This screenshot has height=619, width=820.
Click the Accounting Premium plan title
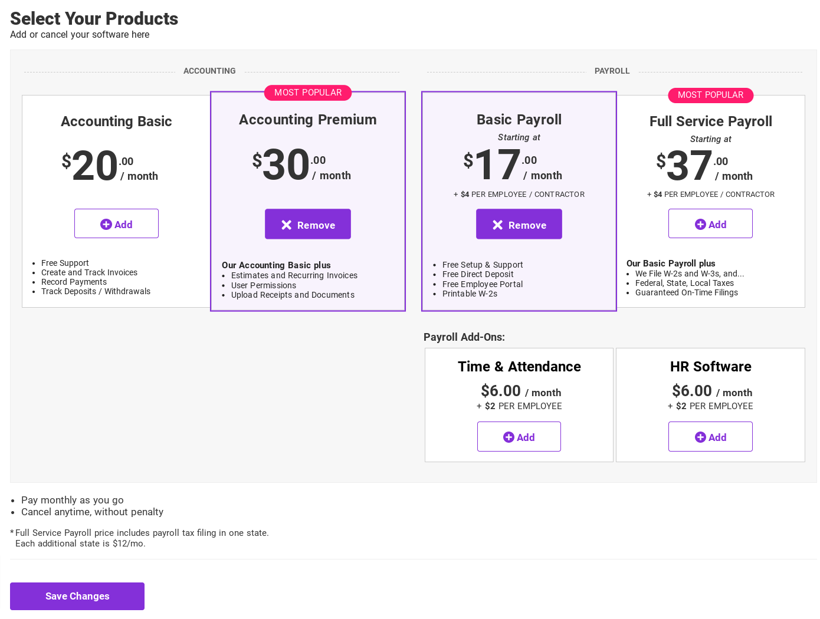[x=308, y=120]
